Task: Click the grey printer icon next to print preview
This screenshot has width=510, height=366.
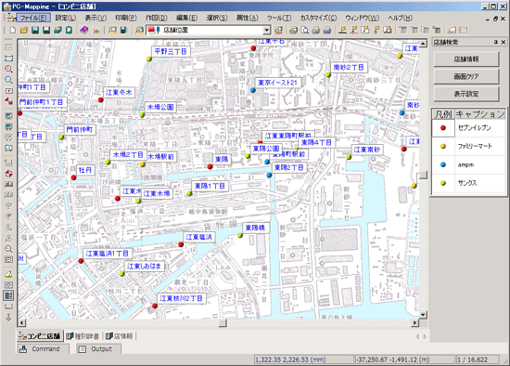Action: pyautogui.click(x=316, y=31)
